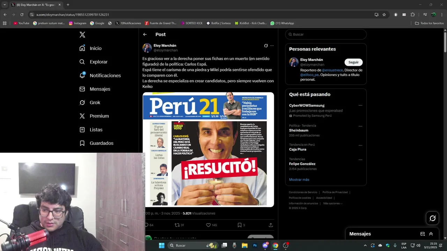The image size is (447, 251).
Task: Open Discord from the taskbar
Action: point(265,245)
